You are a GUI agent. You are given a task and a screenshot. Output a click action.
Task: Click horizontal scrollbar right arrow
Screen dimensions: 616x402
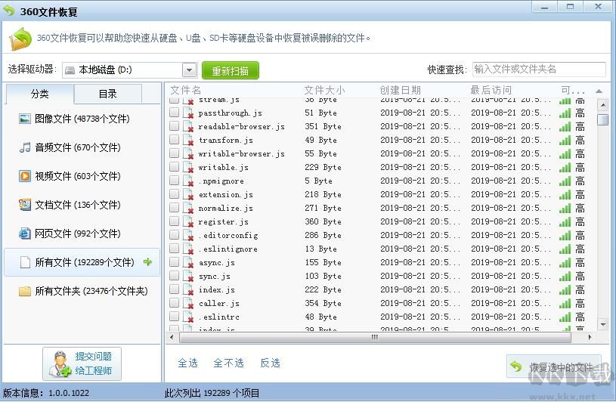click(590, 337)
